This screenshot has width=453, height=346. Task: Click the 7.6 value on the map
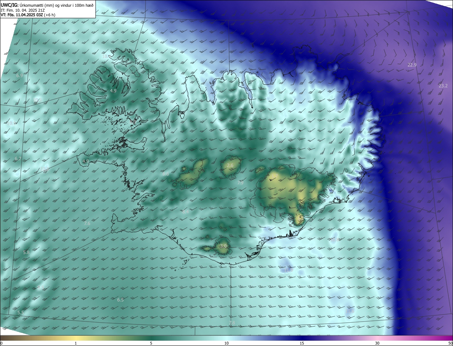(87, 224)
